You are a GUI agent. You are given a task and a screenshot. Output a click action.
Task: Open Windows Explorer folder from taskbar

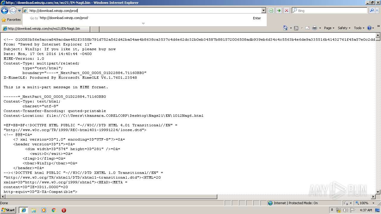[34, 210]
